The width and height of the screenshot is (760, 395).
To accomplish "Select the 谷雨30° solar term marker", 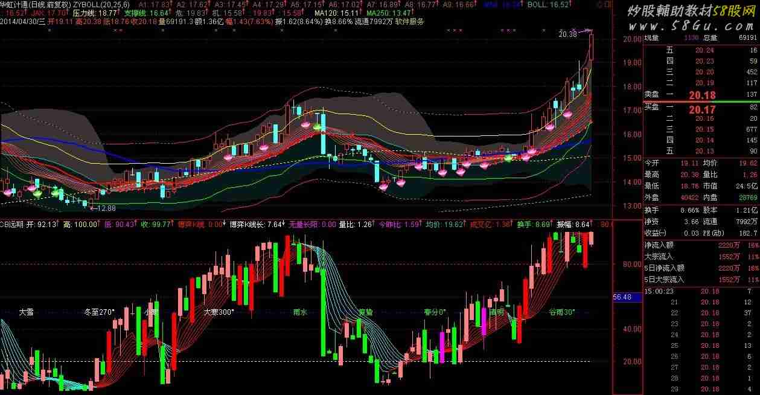I will coord(561,312).
